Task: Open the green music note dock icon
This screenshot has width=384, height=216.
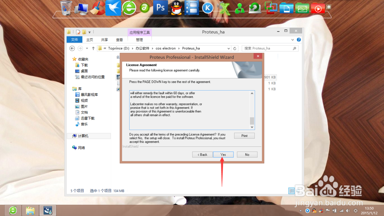Action: click(145, 8)
